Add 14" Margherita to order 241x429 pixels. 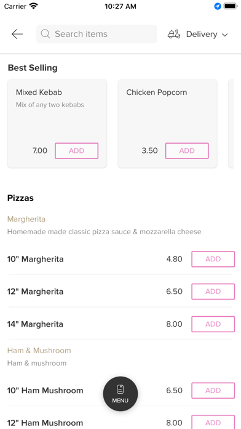213,324
